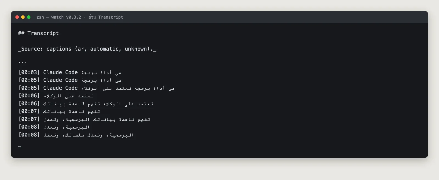Screen dimensions: 439x180
Task: Select the second [00:07] timestamp
Action: click(29, 119)
